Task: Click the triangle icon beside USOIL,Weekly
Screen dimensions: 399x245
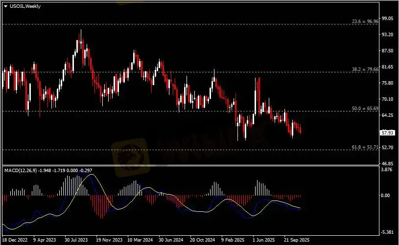Action: coord(5,6)
